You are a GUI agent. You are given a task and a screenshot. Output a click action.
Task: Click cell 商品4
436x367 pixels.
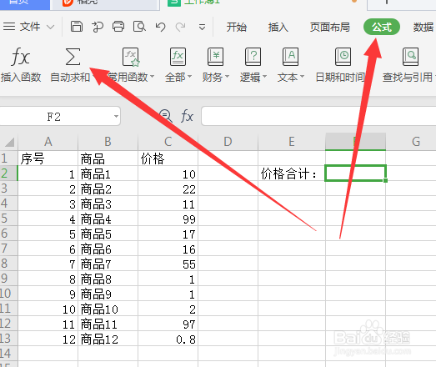pos(108,219)
